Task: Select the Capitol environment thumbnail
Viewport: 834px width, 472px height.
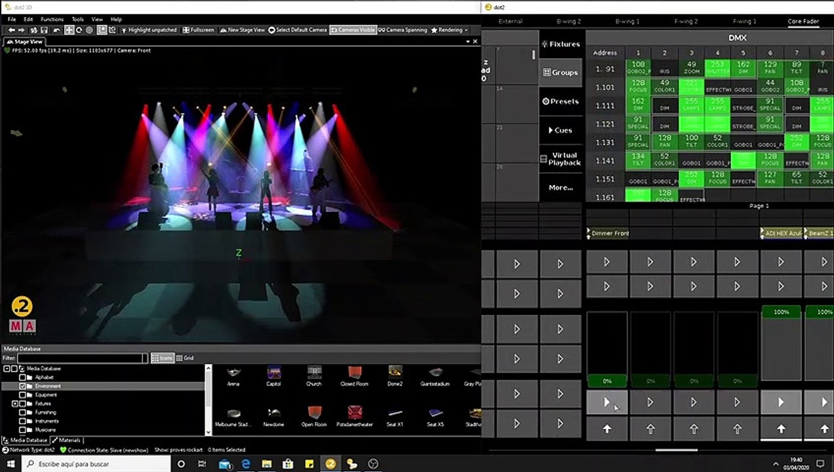Action: [273, 376]
